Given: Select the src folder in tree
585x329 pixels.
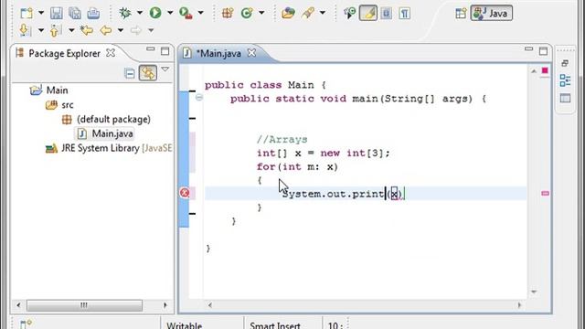Looking at the screenshot, I should pyautogui.click(x=67, y=105).
